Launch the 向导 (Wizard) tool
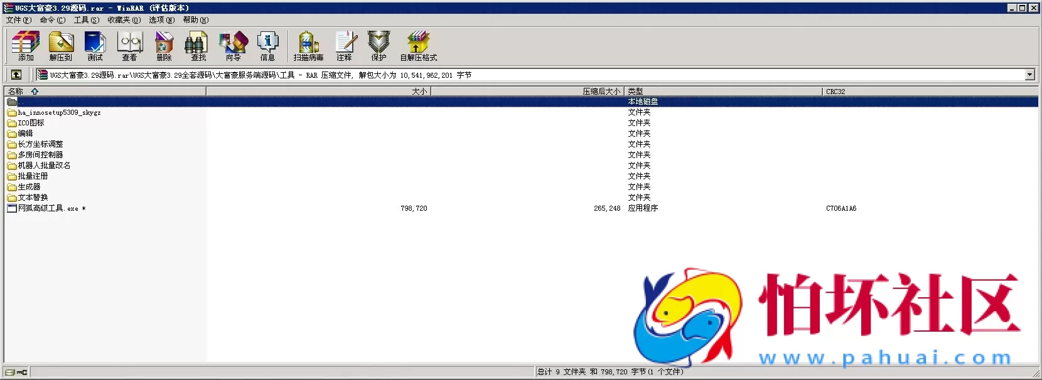This screenshot has width=1042, height=380. 233,46
